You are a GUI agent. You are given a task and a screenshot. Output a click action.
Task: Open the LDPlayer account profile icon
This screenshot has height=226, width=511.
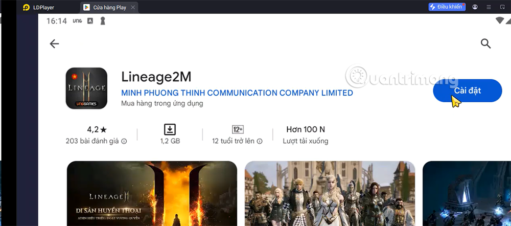coord(475,7)
